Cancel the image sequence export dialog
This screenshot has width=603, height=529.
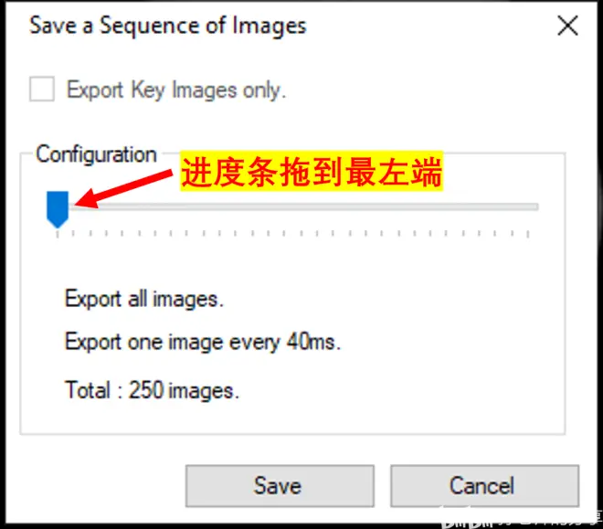484,486
